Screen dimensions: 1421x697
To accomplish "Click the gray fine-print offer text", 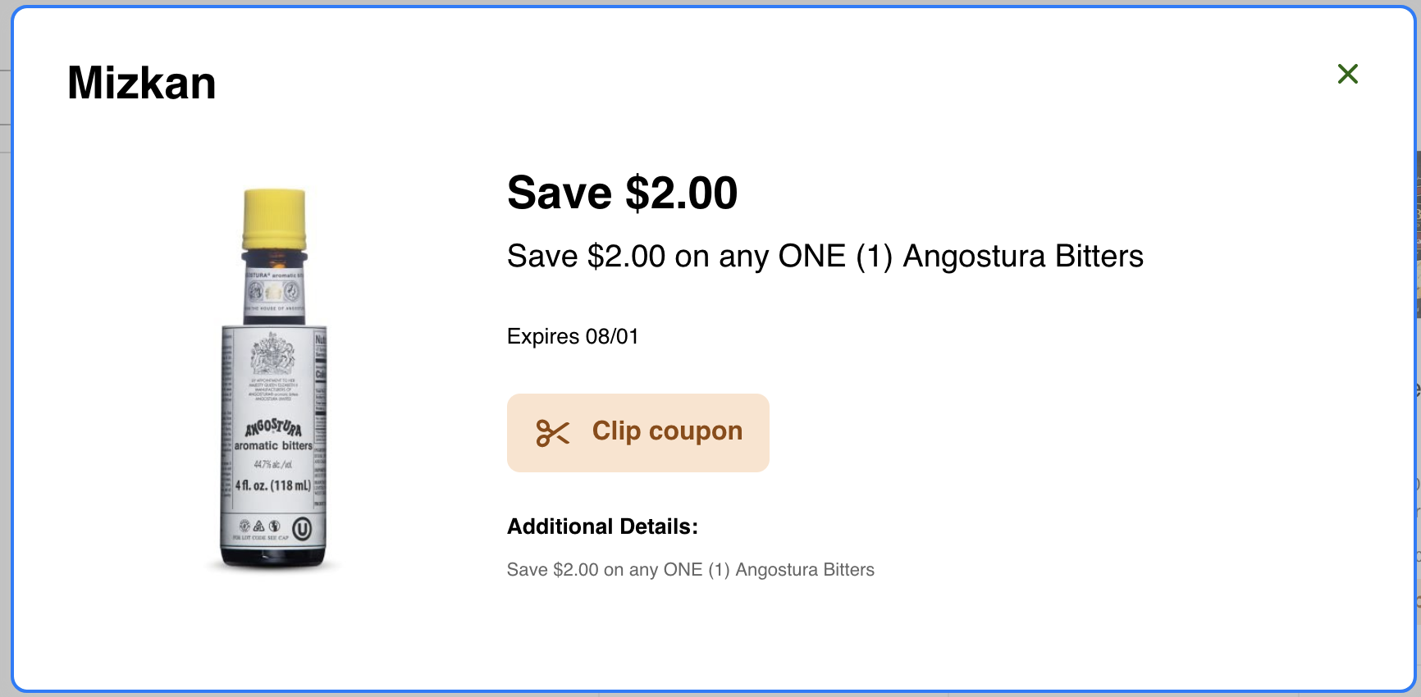I will (690, 570).
